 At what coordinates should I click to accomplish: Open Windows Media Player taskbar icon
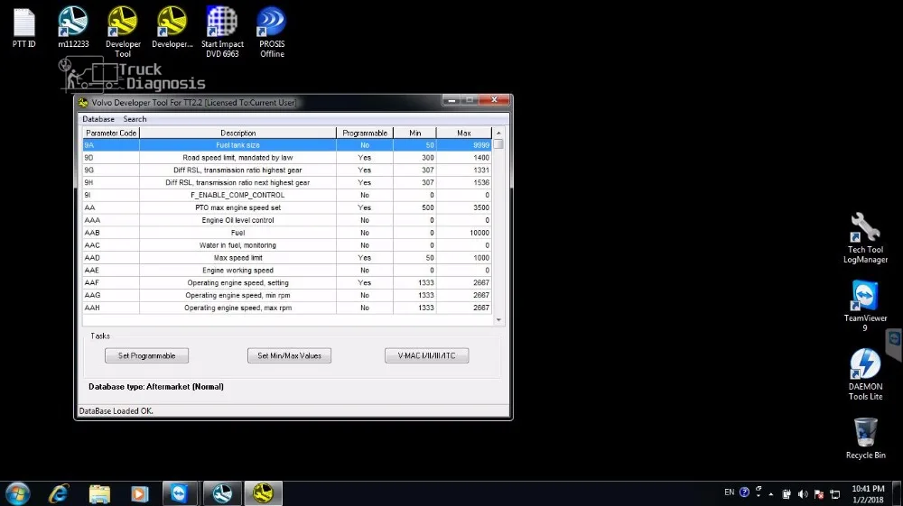[139, 494]
